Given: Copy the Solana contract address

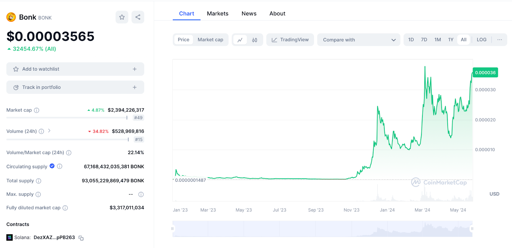Looking at the screenshot, I should [x=81, y=238].
